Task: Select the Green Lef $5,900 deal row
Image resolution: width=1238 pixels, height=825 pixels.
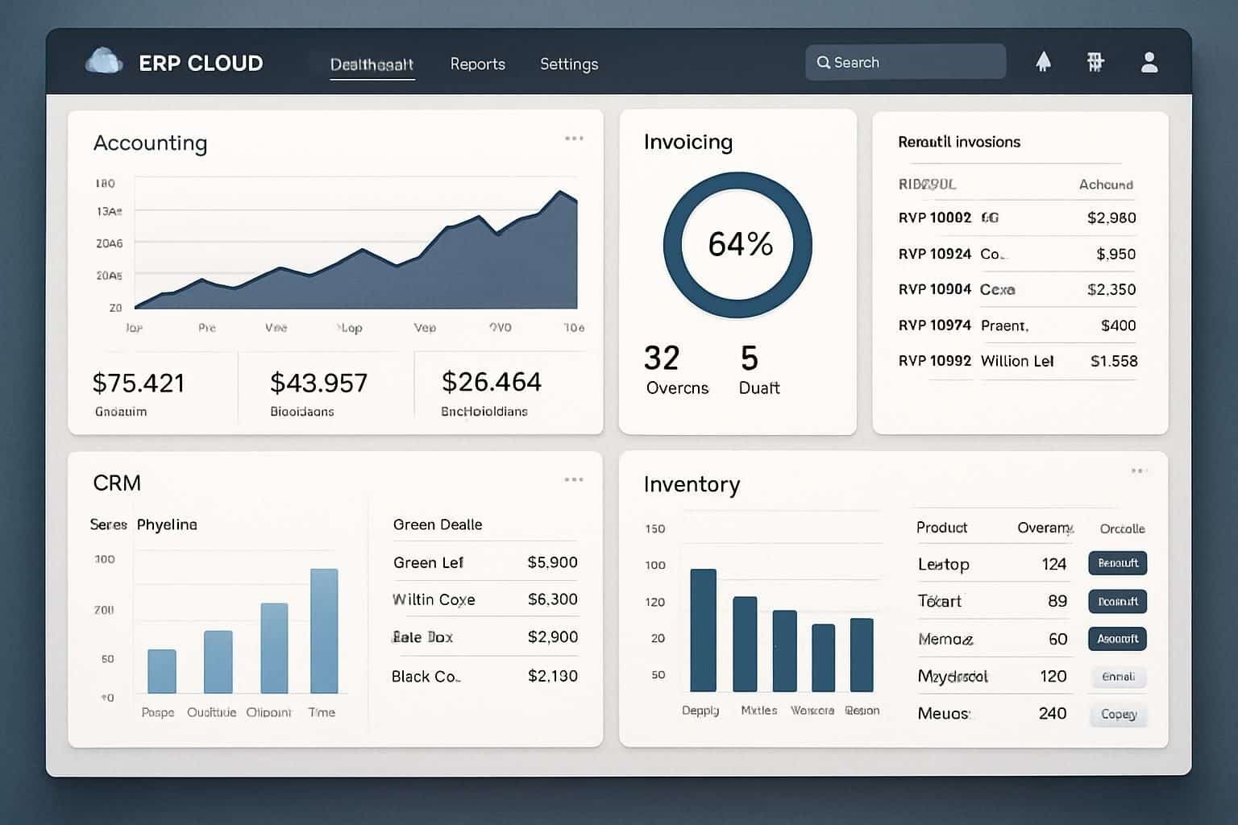Action: point(484,562)
